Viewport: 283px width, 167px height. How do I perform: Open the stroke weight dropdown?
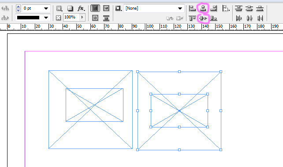pyautogui.click(x=46, y=8)
